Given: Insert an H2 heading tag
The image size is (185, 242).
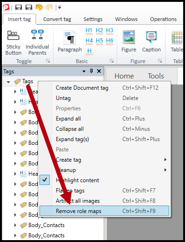Looking at the screenshot, I should click(99, 30).
